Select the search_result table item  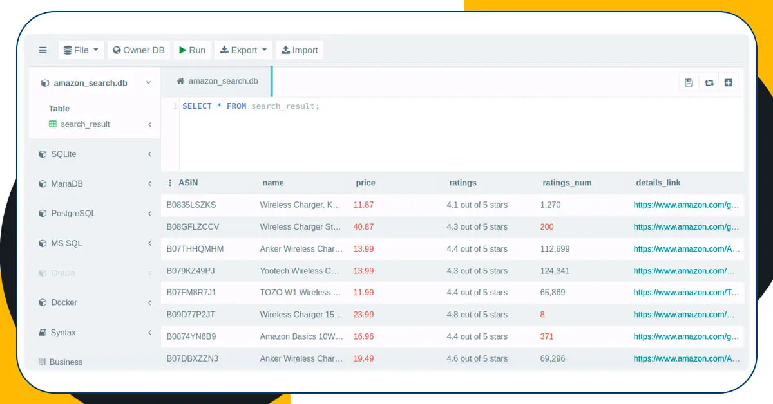click(85, 124)
